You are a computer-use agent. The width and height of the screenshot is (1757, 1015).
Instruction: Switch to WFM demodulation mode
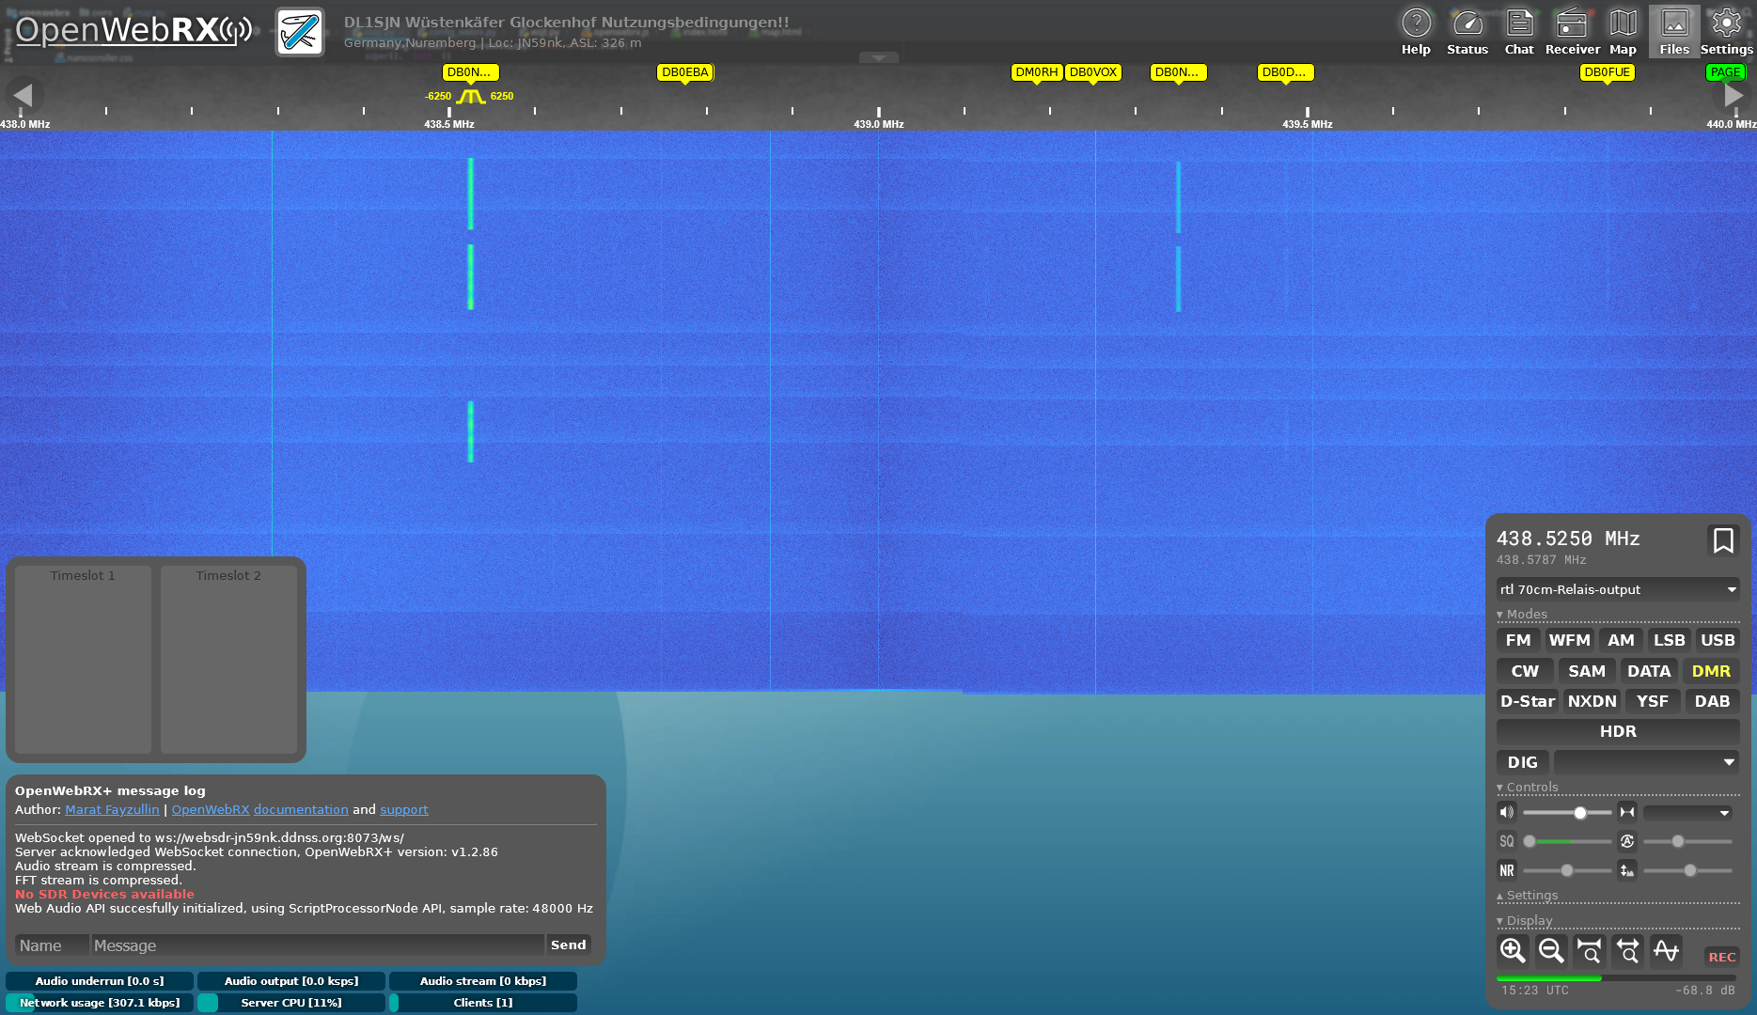(1569, 640)
